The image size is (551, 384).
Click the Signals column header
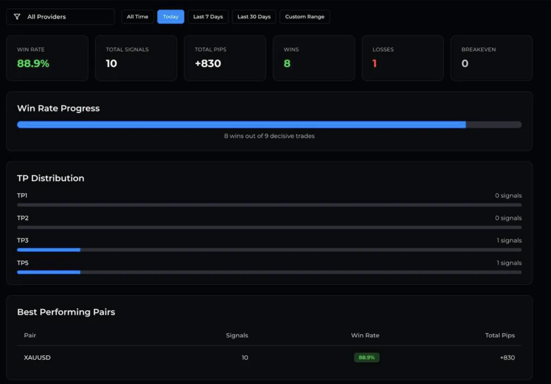237,335
